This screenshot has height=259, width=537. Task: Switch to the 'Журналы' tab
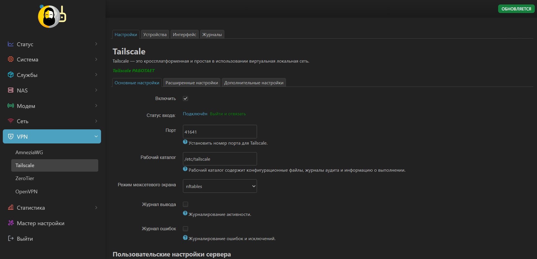[x=212, y=34]
